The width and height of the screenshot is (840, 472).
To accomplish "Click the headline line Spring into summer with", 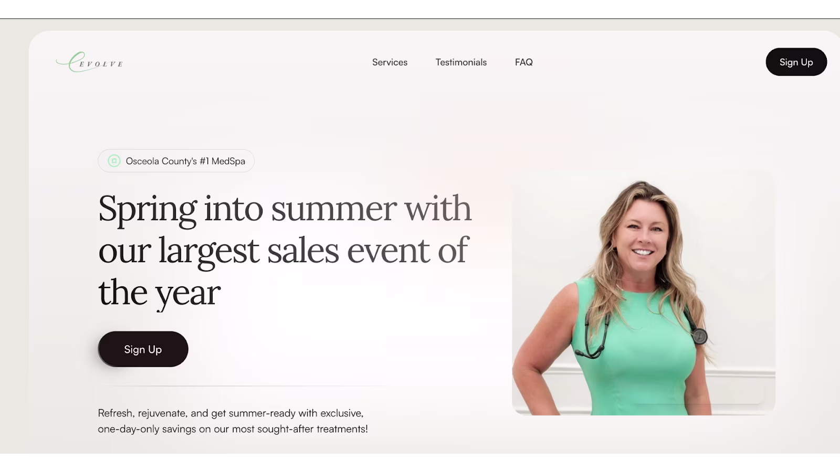I will click(285, 209).
